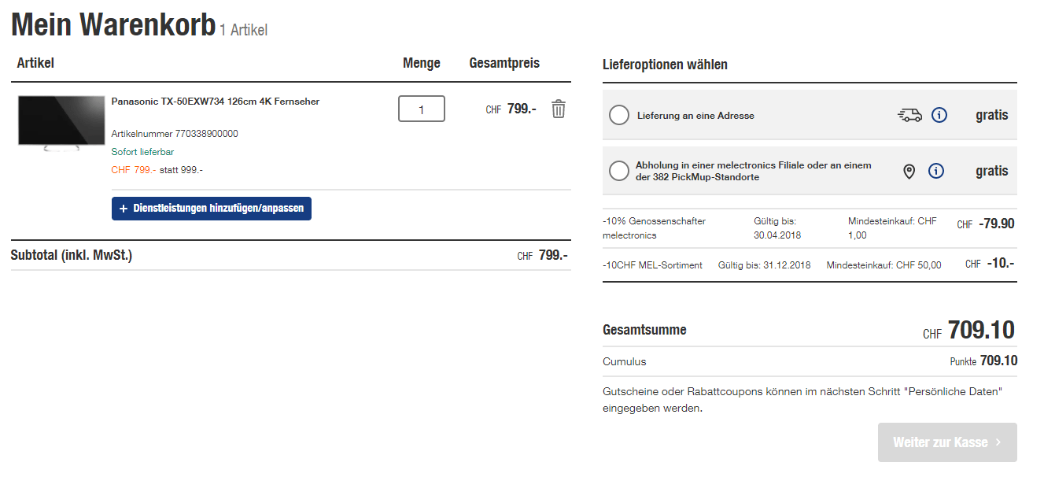Click the location pin pickup icon
This screenshot has height=492, width=1044.
[x=909, y=171]
